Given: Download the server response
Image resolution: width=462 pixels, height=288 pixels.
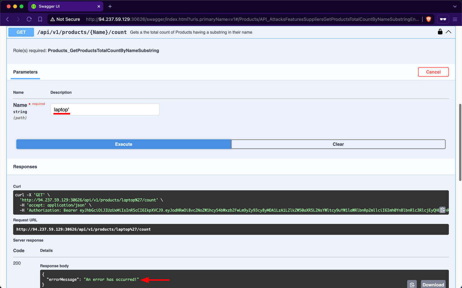Looking at the screenshot, I should pos(433,284).
